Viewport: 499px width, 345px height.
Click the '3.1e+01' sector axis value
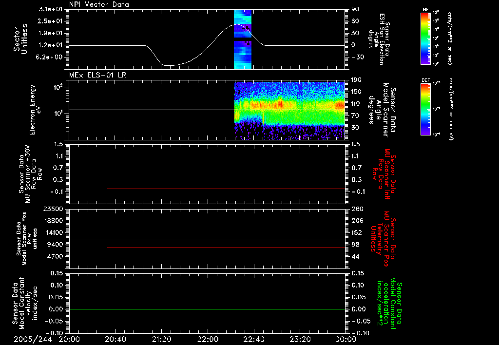pyautogui.click(x=51, y=9)
